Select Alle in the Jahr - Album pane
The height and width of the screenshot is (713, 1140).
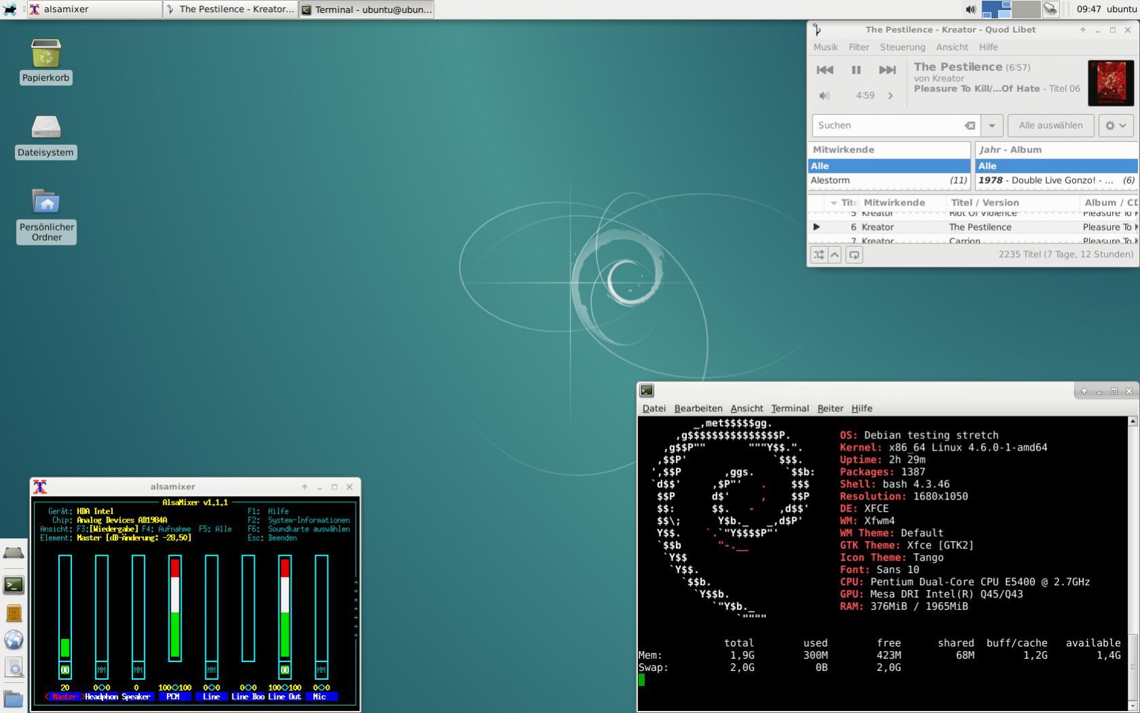tap(1056, 166)
